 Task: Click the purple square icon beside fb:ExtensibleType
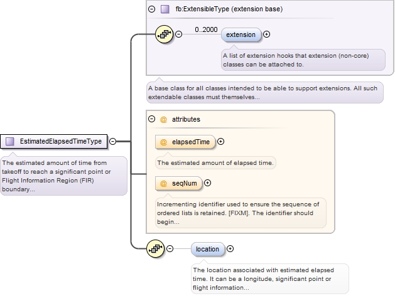(165, 9)
